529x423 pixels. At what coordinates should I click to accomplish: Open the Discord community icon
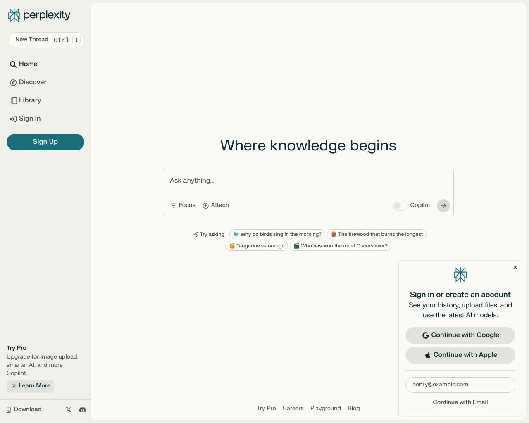pos(83,410)
